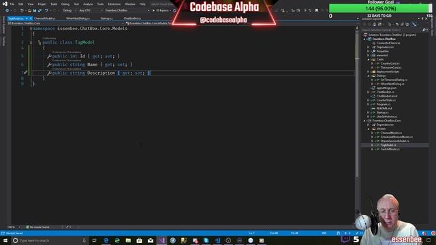Open the Windows Start menu
This screenshot has width=436, height=245.
pos(5,240)
